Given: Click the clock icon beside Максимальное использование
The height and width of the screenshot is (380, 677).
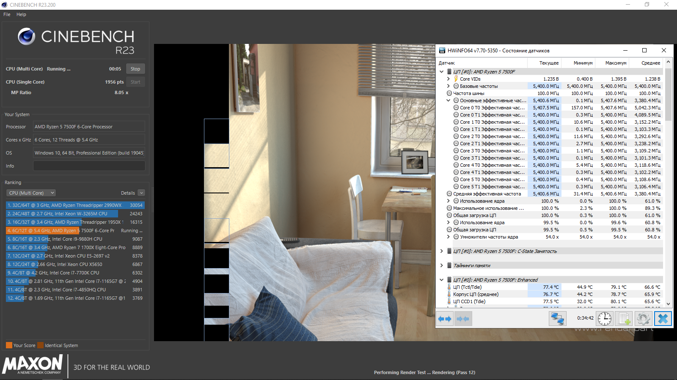Looking at the screenshot, I should pyautogui.click(x=449, y=208).
